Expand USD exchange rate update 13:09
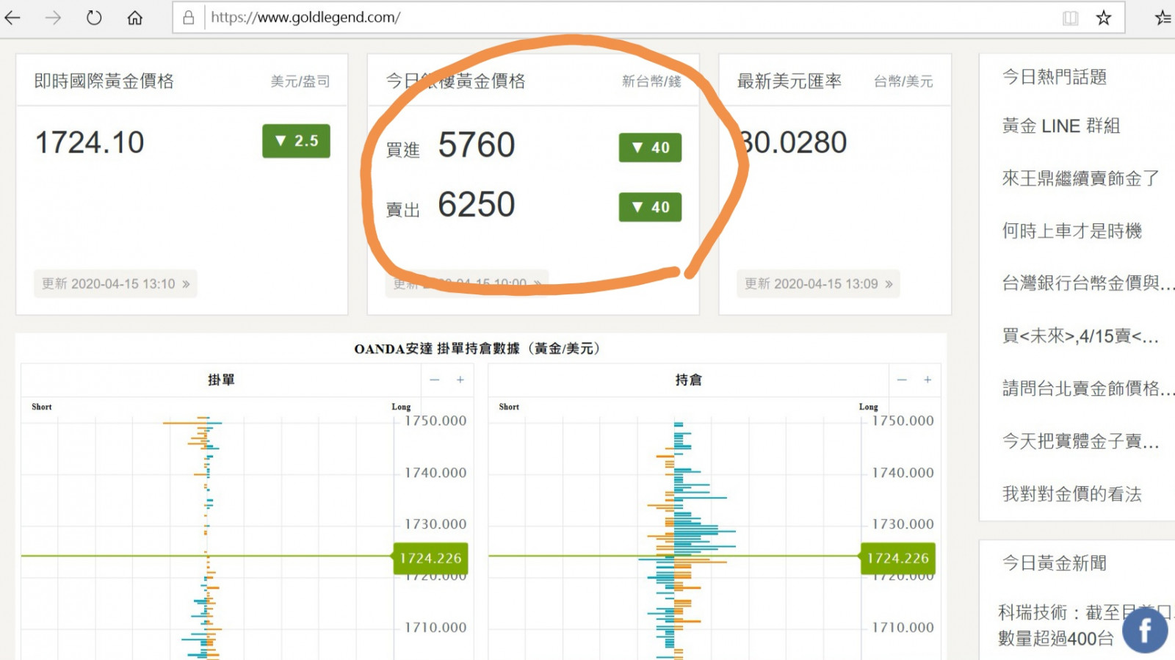Viewport: 1175px width, 660px height. [x=818, y=284]
